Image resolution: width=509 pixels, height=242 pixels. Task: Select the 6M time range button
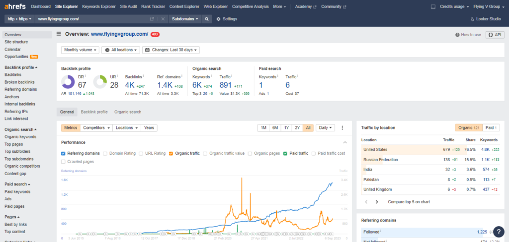(x=275, y=127)
